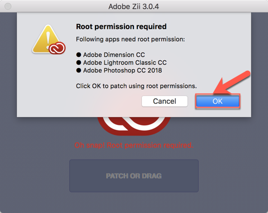Click the Click OK to patch instruction text
The image size is (268, 213).
click(x=136, y=86)
